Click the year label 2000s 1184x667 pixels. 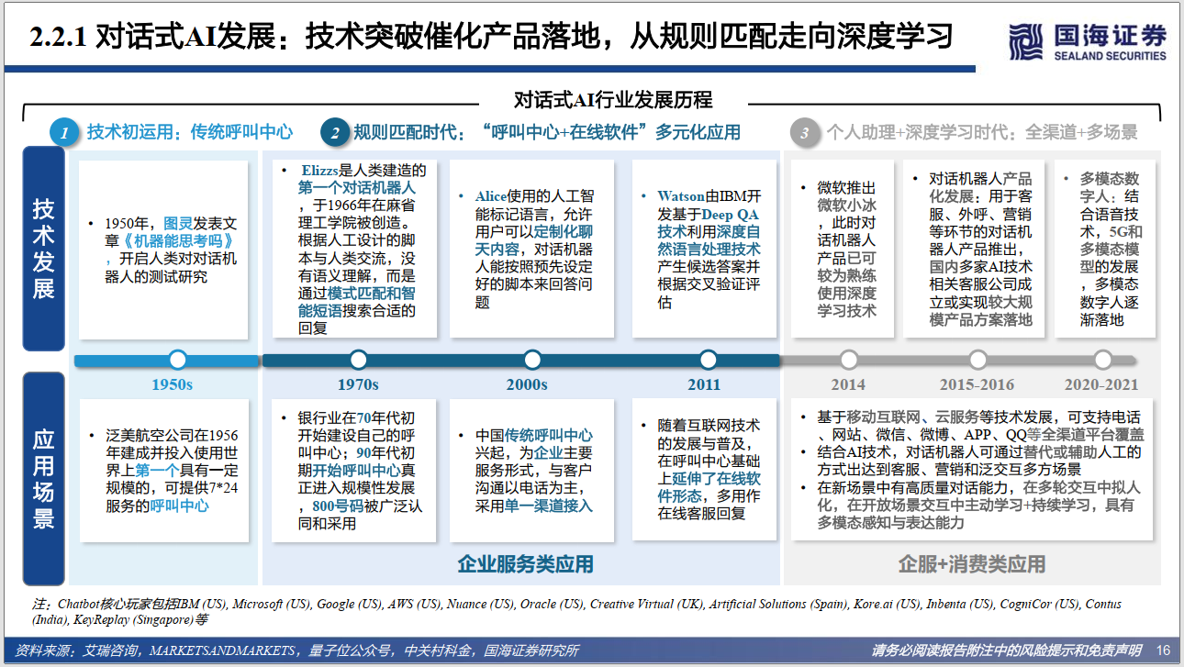pyautogui.click(x=527, y=385)
